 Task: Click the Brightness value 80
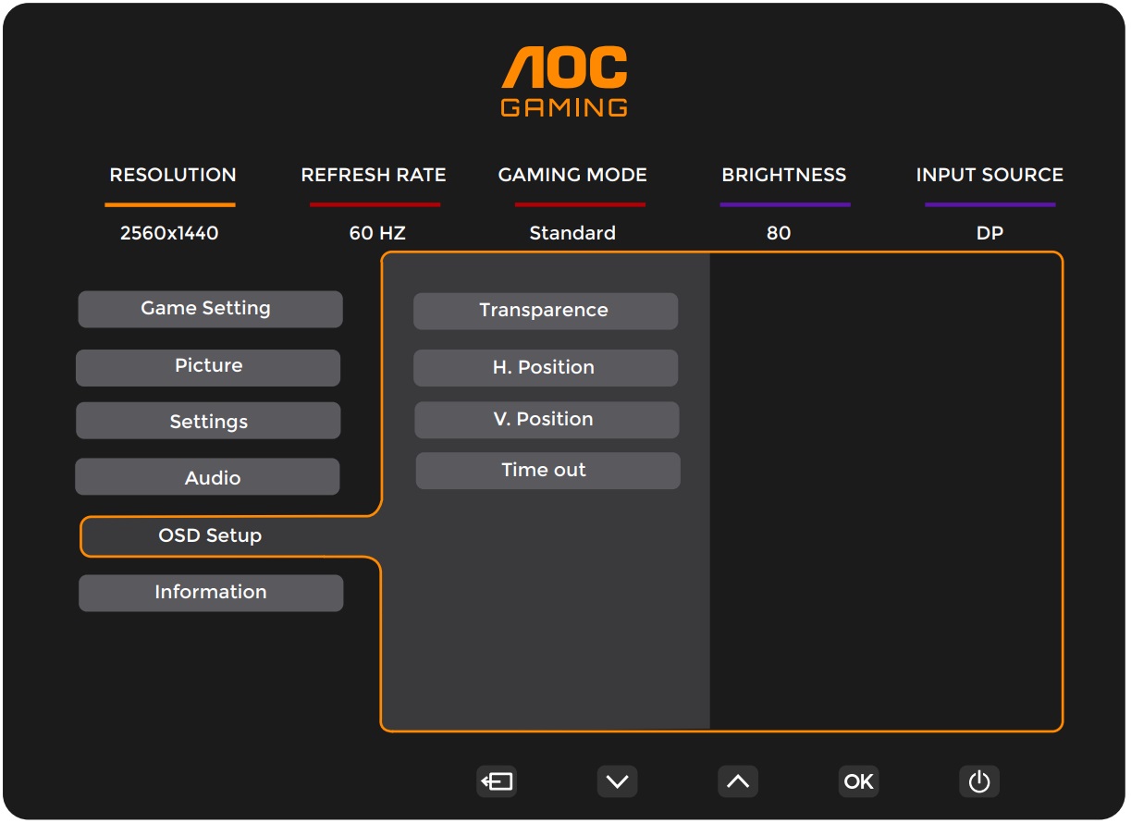point(779,233)
